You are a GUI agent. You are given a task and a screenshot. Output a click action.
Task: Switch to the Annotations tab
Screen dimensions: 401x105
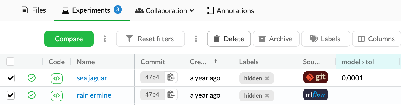tap(231, 11)
